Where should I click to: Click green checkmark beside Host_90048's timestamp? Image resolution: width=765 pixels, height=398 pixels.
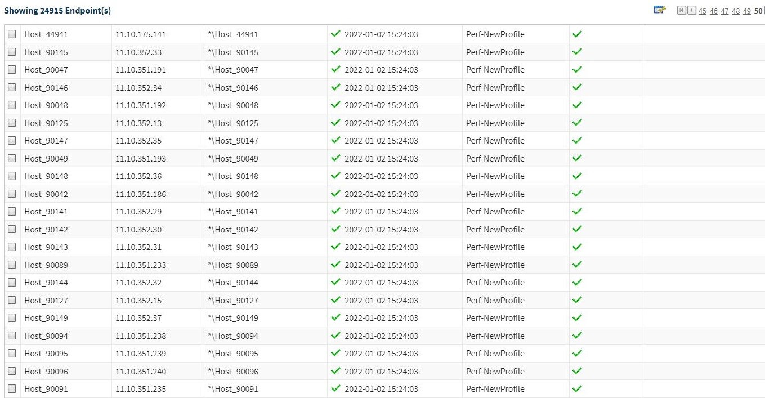335,105
